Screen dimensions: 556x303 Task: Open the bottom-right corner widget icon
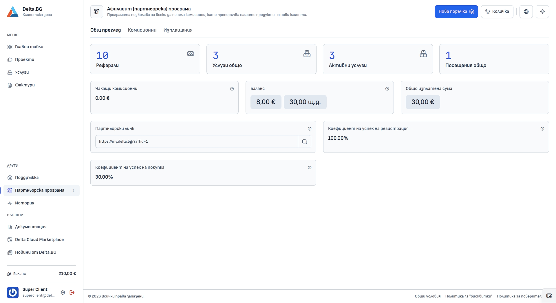click(x=549, y=296)
